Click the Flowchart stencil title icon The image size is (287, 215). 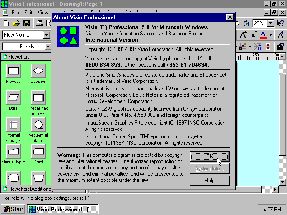[x=5, y=57]
